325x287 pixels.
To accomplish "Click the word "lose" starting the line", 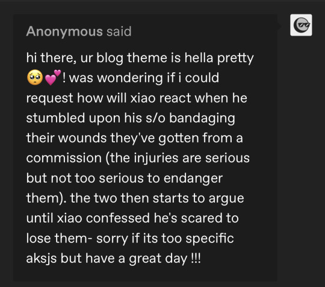I will click(x=39, y=238).
